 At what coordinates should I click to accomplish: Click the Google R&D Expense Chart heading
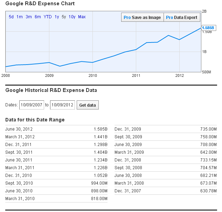(40, 4)
